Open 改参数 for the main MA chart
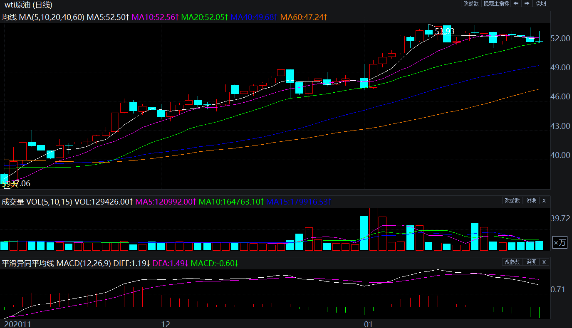The height and width of the screenshot is (328, 572). (x=471, y=3)
